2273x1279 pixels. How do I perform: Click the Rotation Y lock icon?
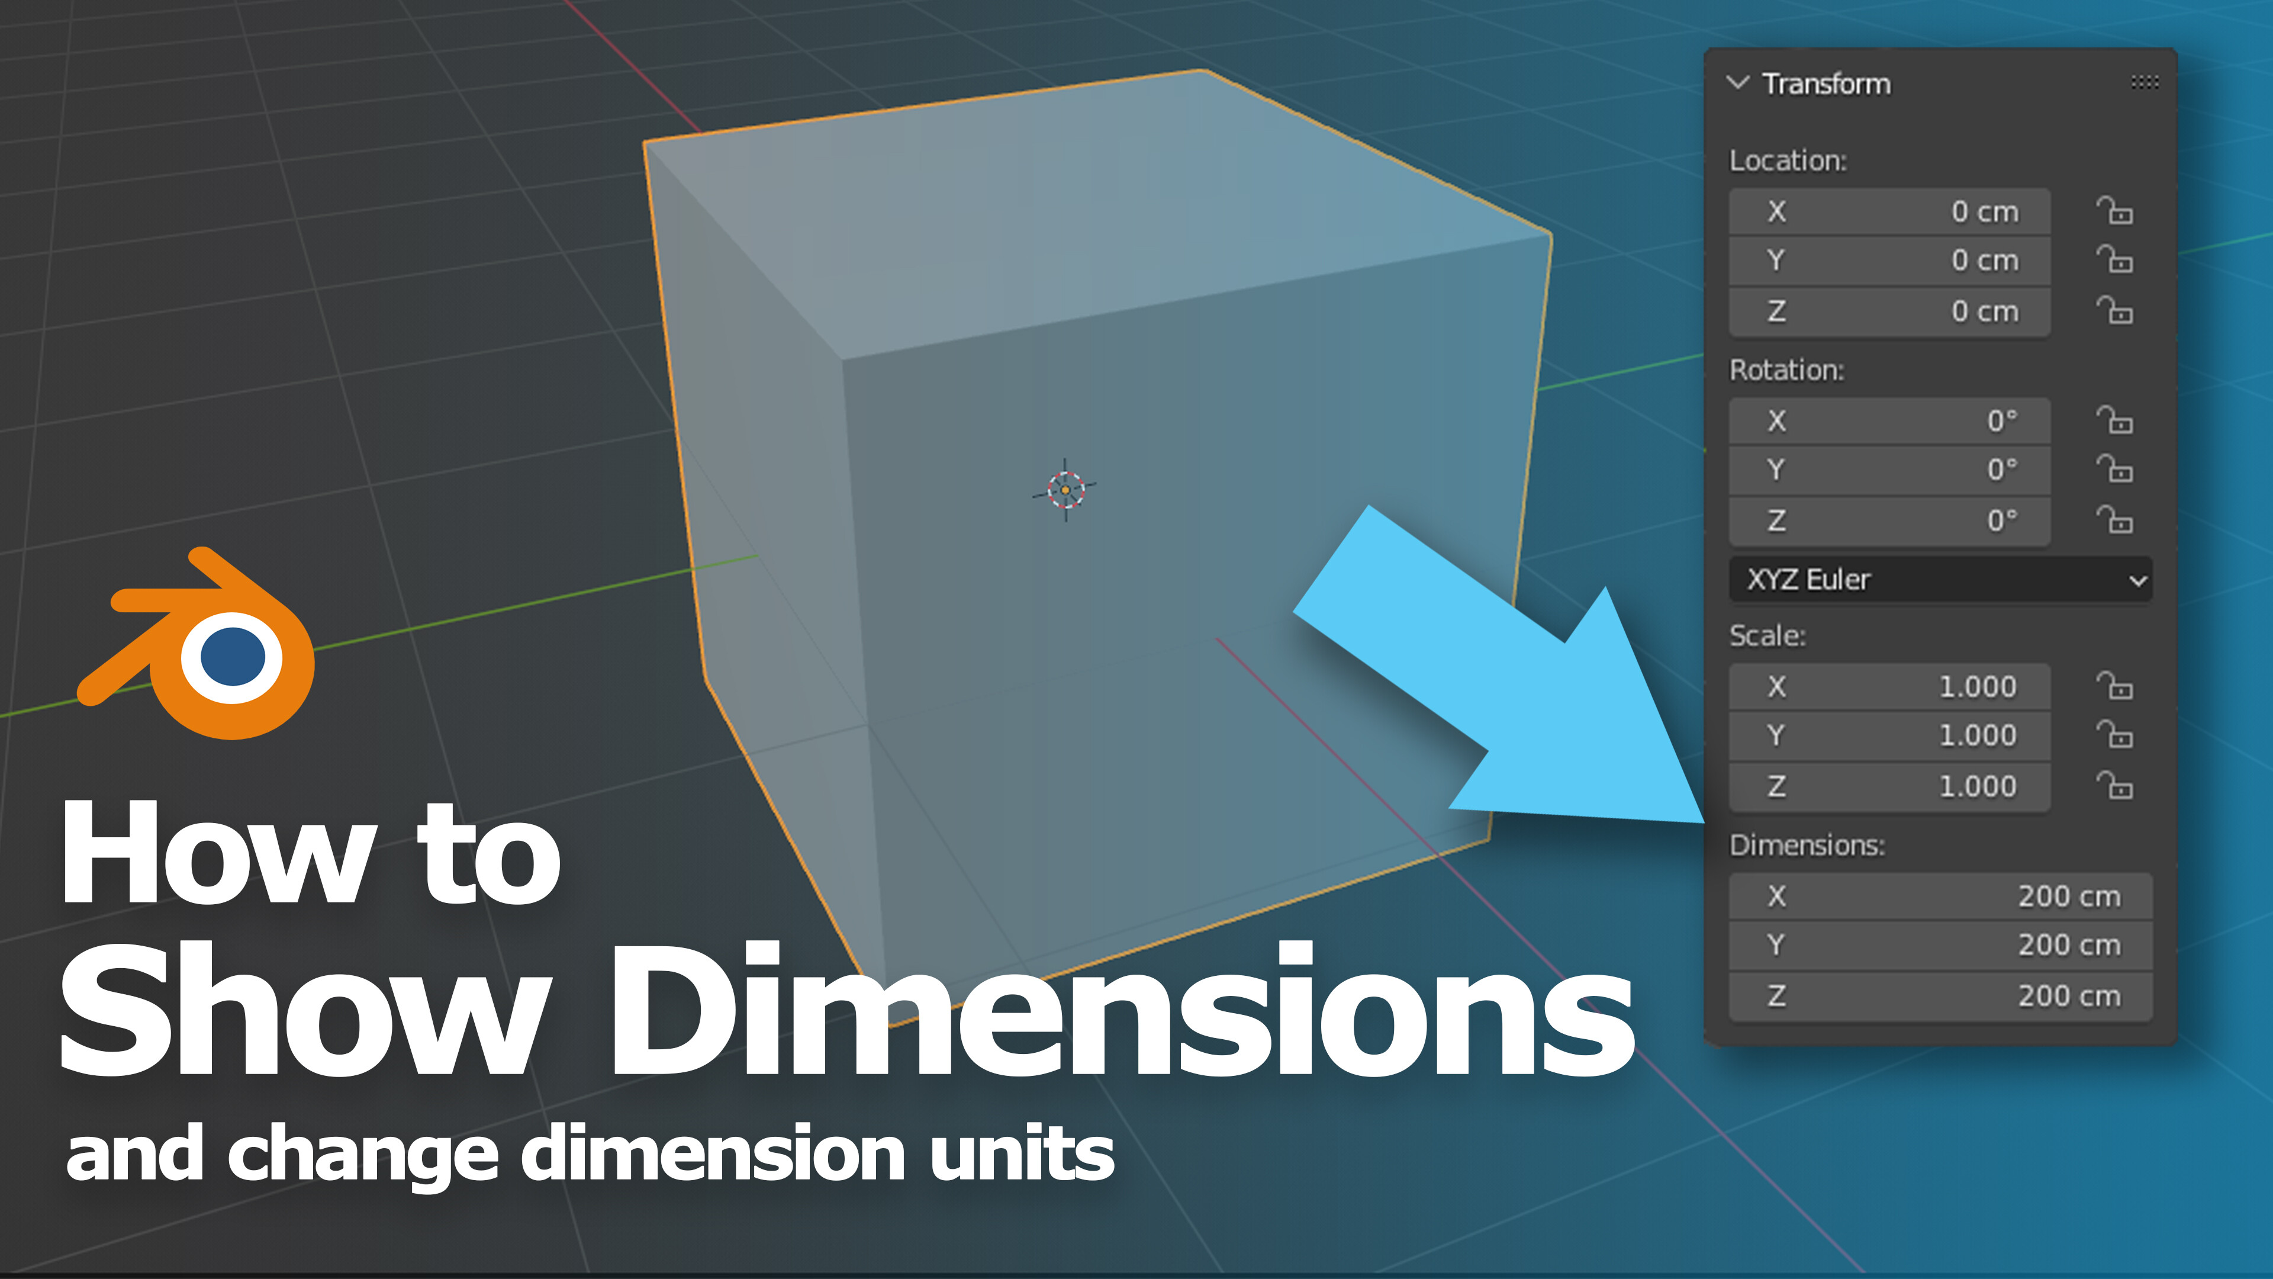(2114, 470)
